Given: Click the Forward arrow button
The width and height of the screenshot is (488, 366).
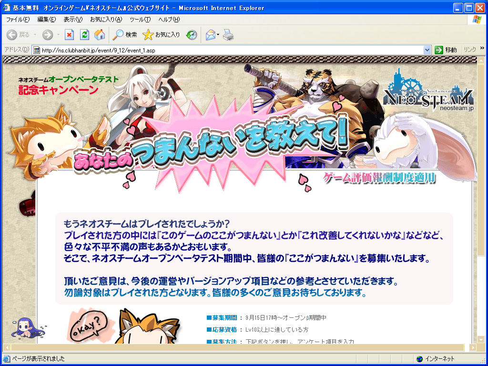Looking at the screenshot, I should click(48, 34).
